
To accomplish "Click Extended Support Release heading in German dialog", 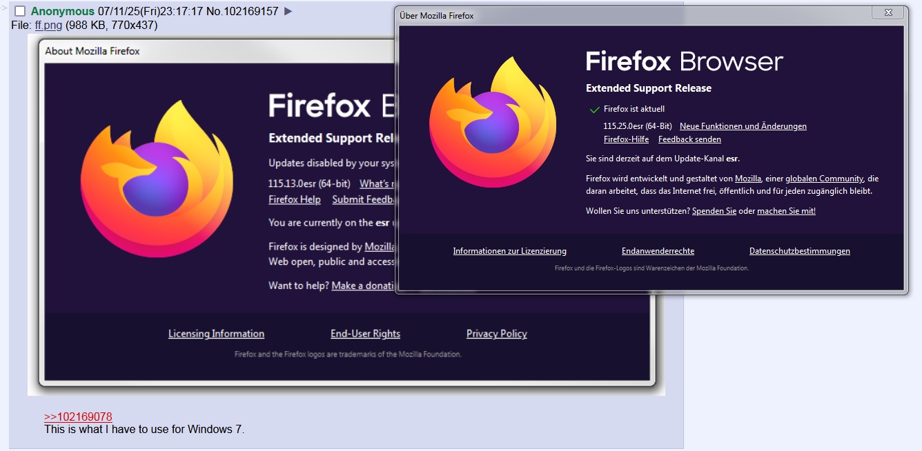I will pyautogui.click(x=649, y=88).
